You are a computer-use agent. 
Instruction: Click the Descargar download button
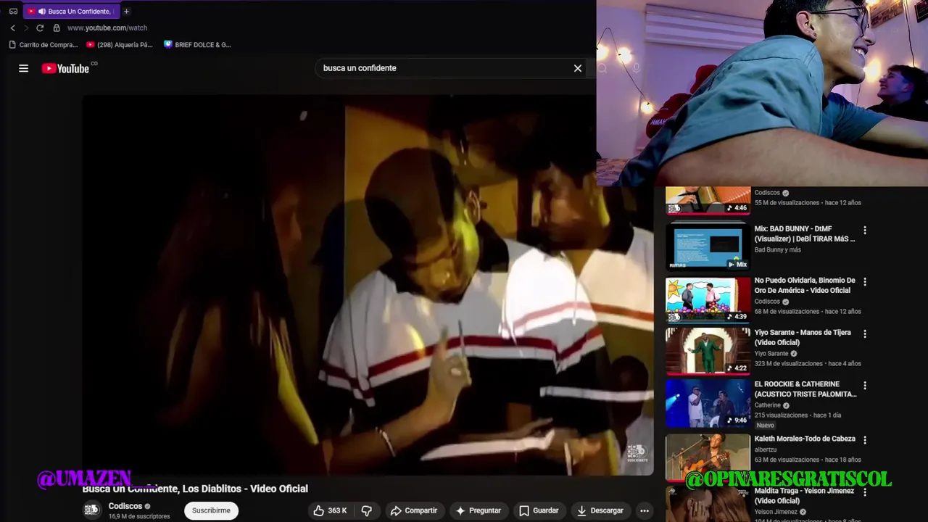pyautogui.click(x=600, y=510)
